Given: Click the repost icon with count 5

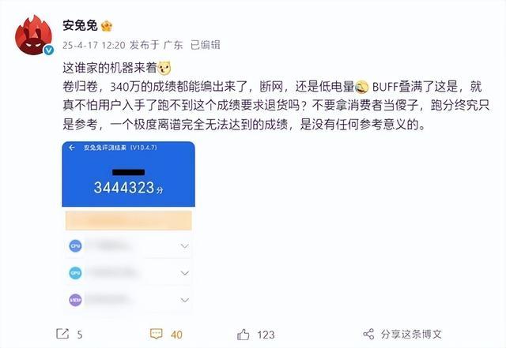Looking at the screenshot, I should [x=62, y=334].
